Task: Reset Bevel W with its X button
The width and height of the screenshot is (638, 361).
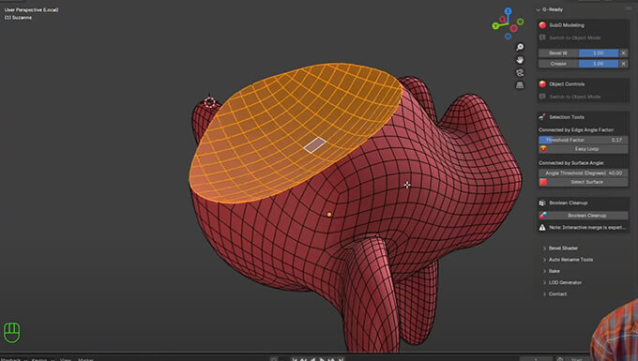Action: pyautogui.click(x=623, y=53)
